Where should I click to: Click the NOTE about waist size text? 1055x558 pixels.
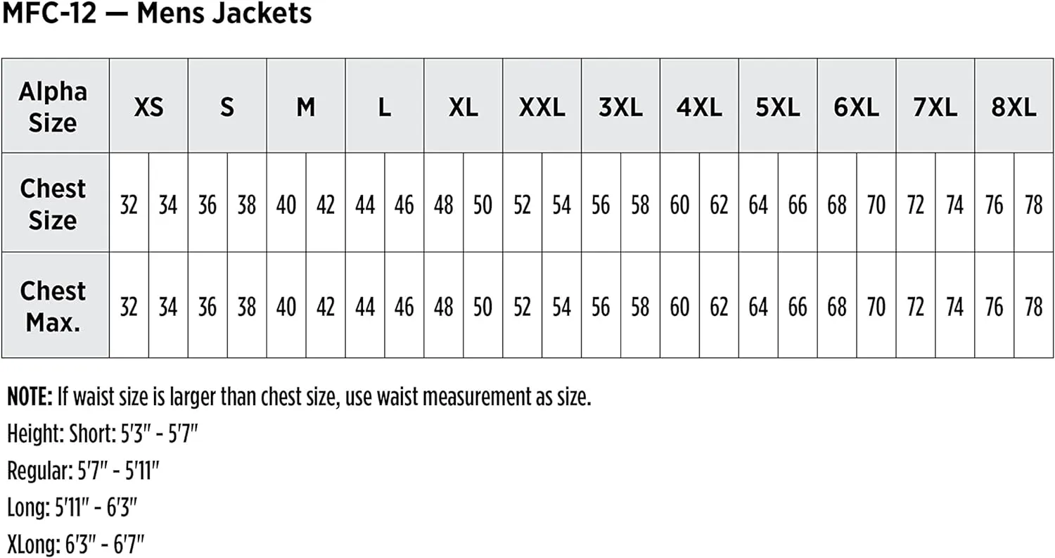pyautogui.click(x=299, y=398)
